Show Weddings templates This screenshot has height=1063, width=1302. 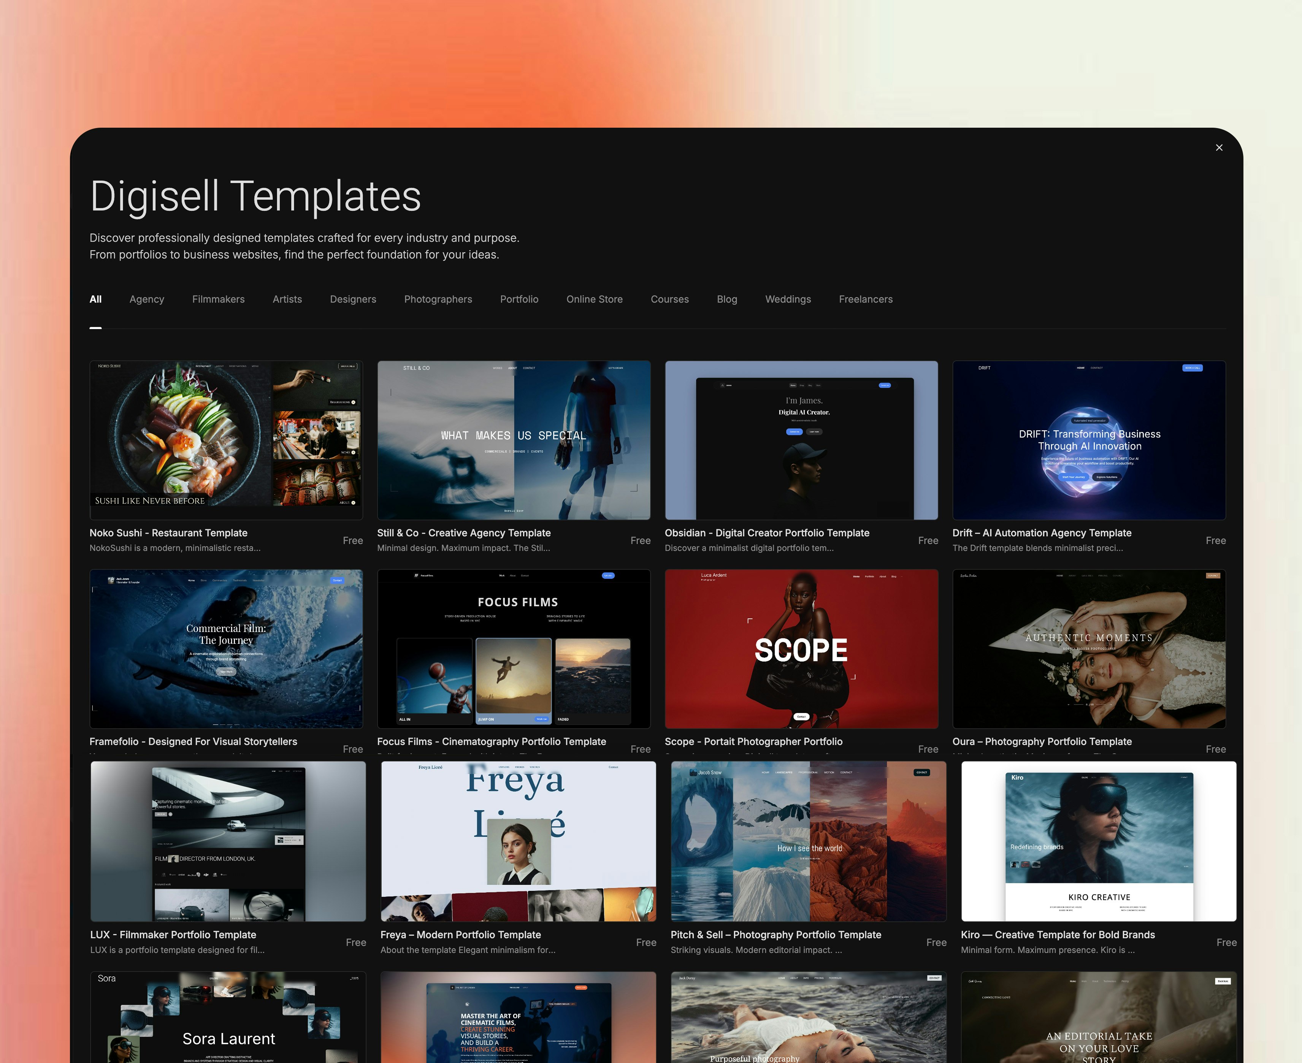coord(788,299)
